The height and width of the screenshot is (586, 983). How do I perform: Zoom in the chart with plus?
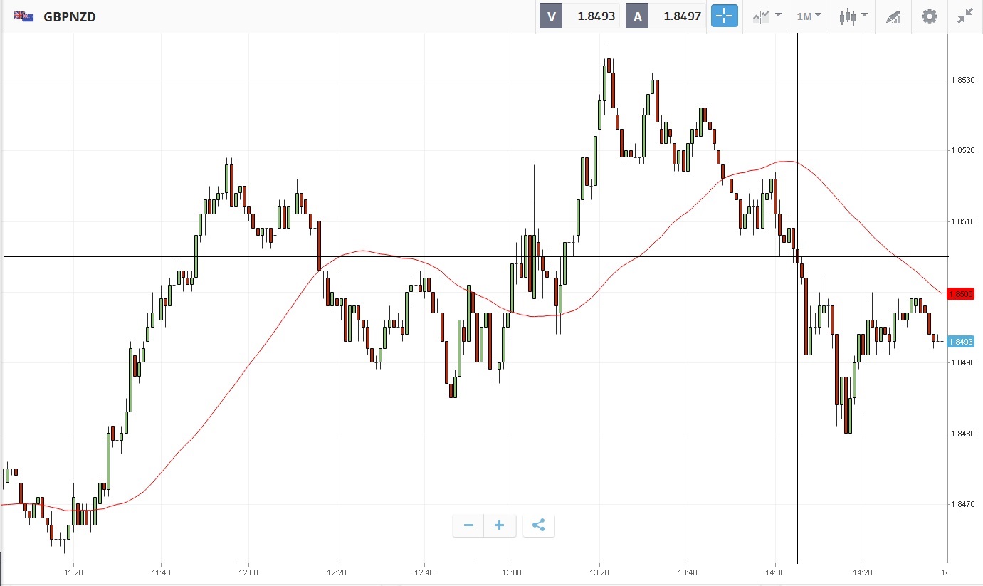pyautogui.click(x=500, y=525)
